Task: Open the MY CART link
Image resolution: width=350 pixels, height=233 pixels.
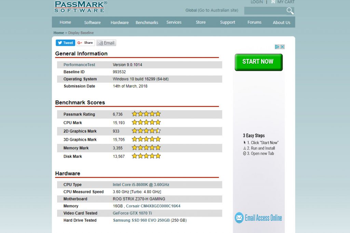Action: (286, 2)
